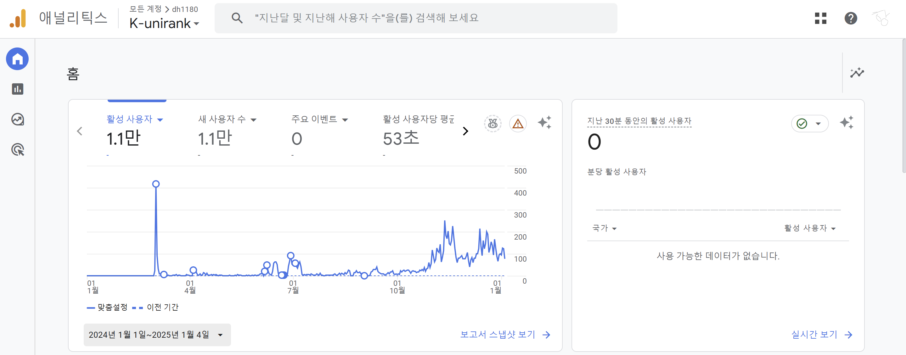Click the Insights sparkline icon
The image size is (906, 355).
click(x=857, y=73)
